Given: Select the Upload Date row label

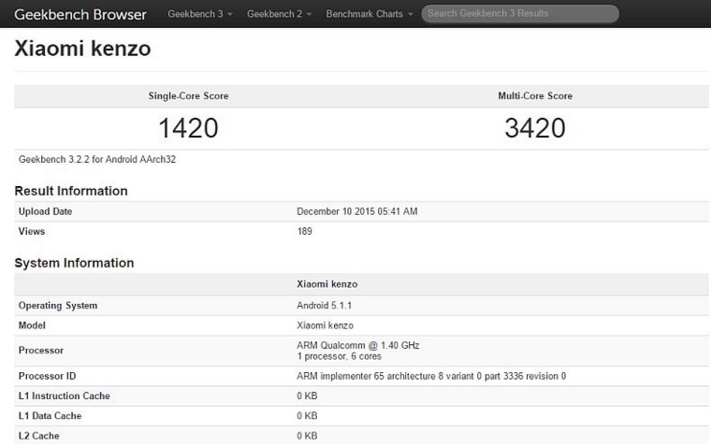Looking at the screenshot, I should coord(45,211).
